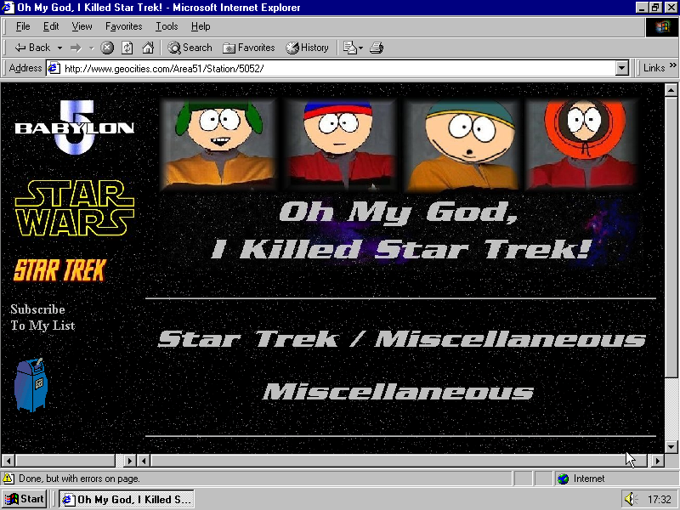Click the vertical scrollbar down arrow
680x510 pixels.
click(671, 447)
